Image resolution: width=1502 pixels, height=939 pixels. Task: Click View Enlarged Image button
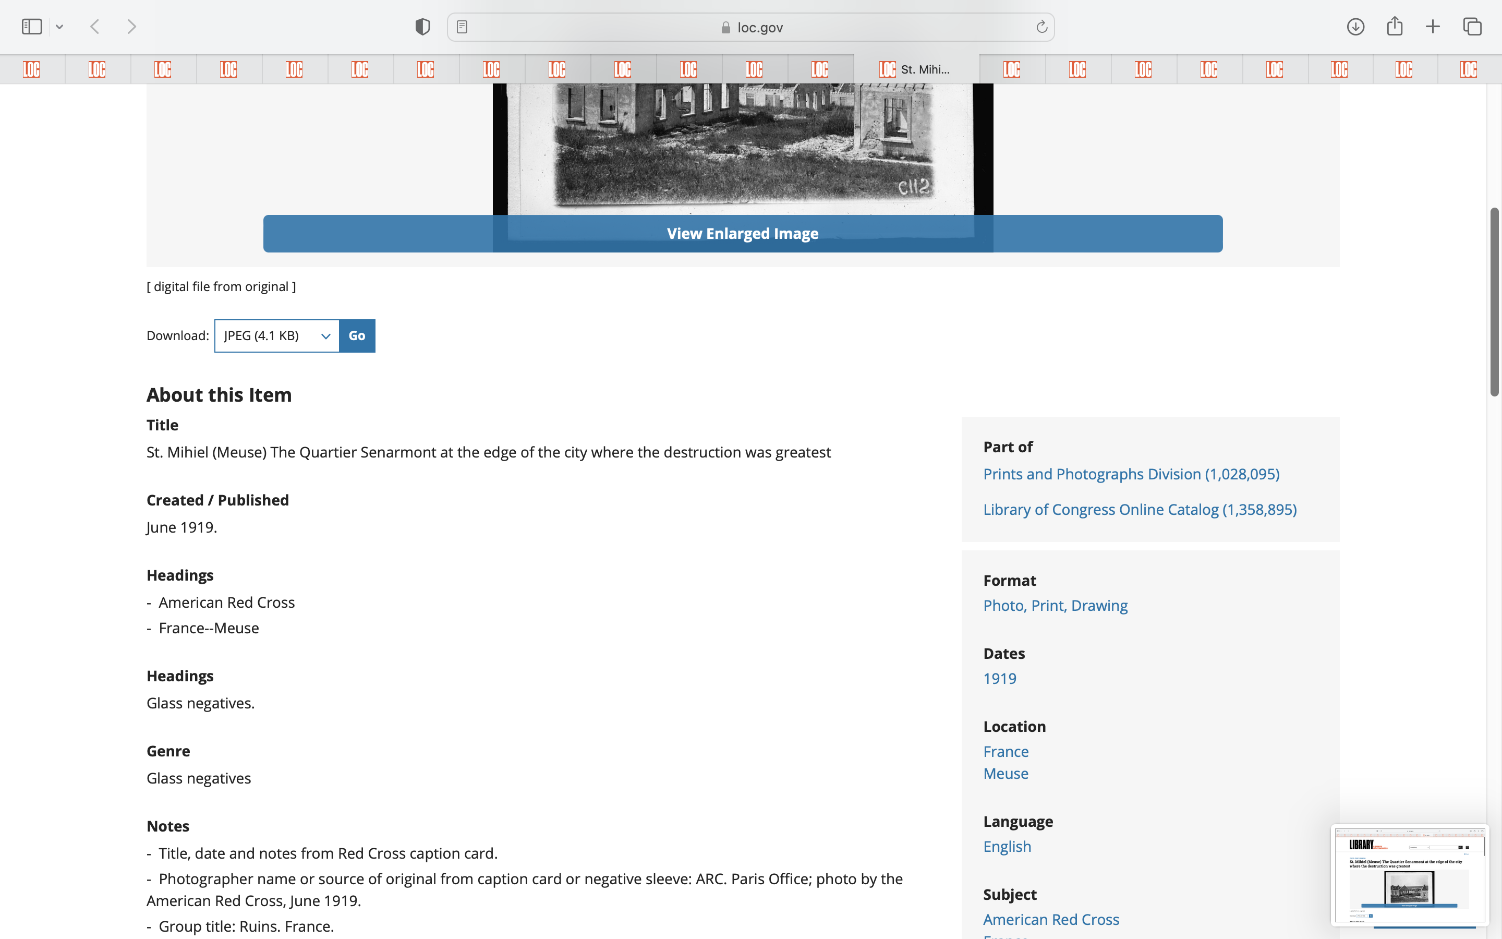[742, 234]
